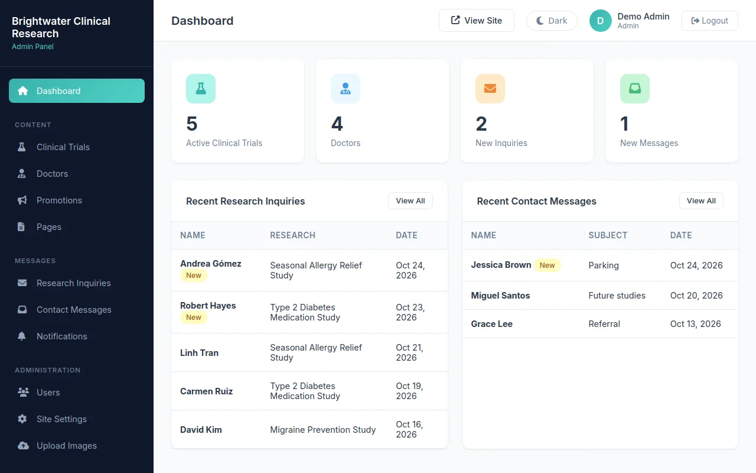Viewport: 756px width, 473px height.
Task: Click the Migraine Prevention Study cell
Action: point(323,430)
